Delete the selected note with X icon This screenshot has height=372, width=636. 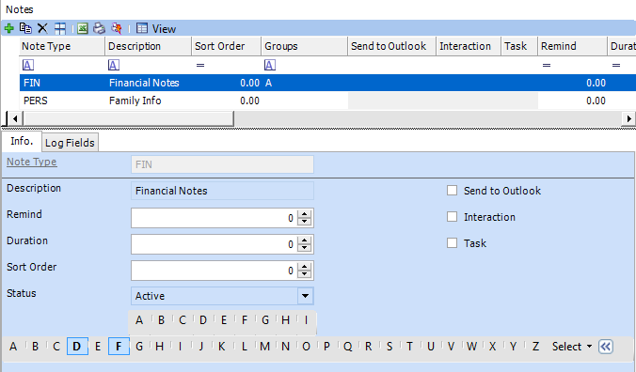click(42, 28)
